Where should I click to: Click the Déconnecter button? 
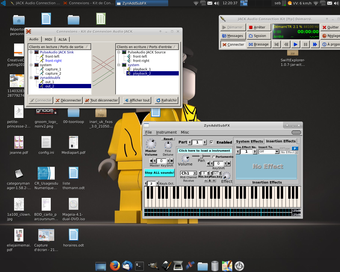pos(68,100)
